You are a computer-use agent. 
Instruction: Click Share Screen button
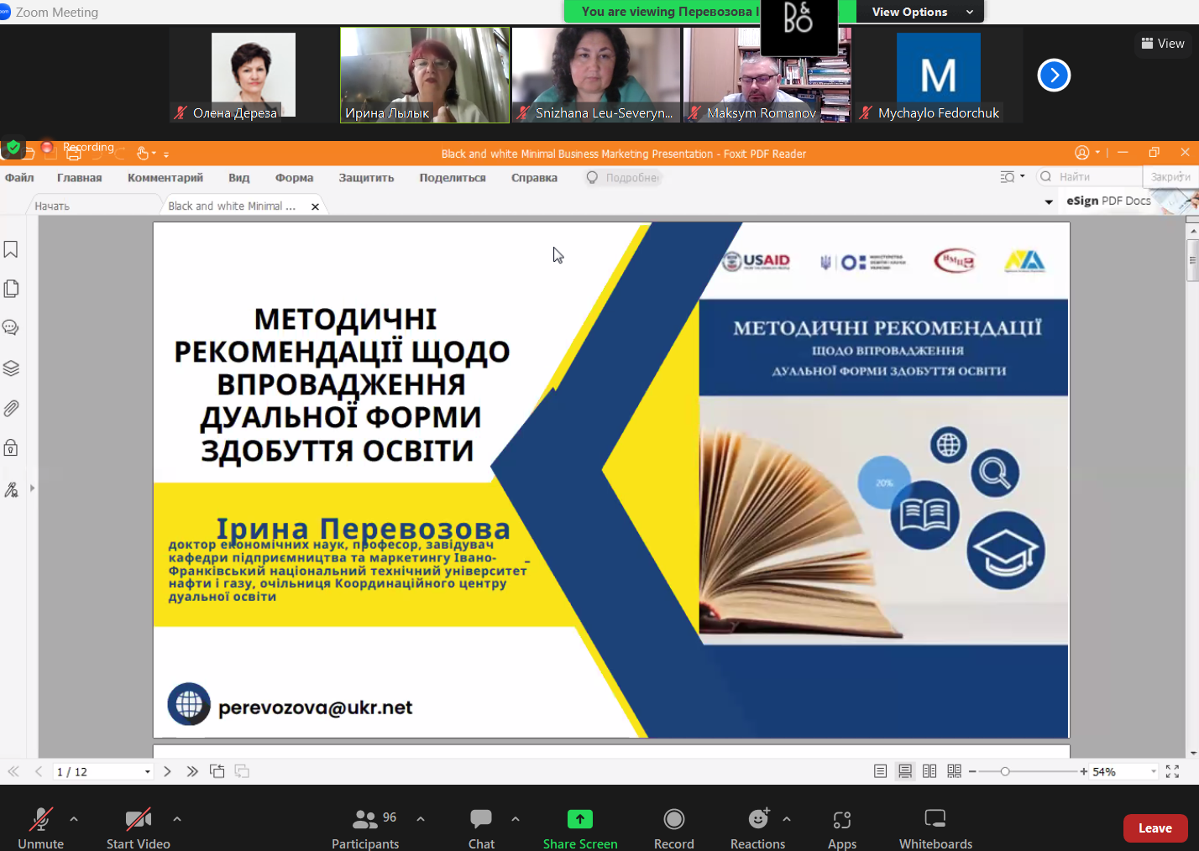[580, 829]
